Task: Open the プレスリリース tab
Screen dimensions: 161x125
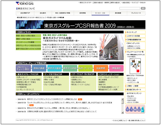Action: [136, 13]
